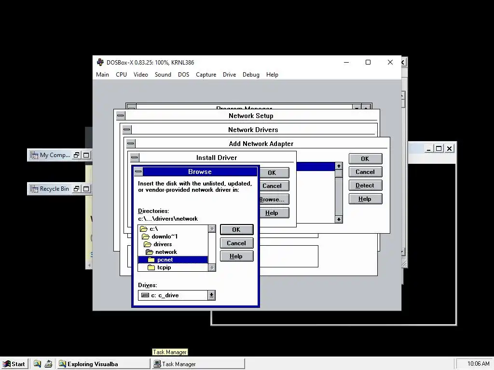Select the drivers folder
Viewport: 494px width, 370px height.
173,244
